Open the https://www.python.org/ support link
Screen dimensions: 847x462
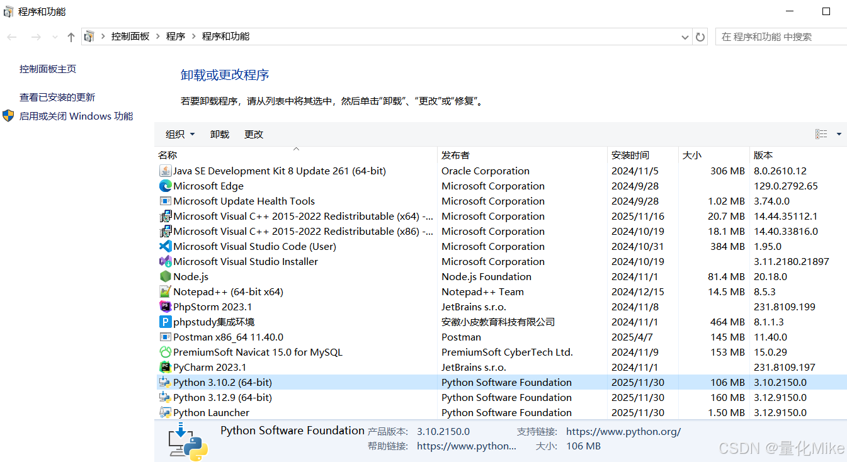pyautogui.click(x=623, y=432)
